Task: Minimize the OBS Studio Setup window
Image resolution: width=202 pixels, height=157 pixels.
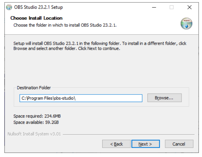Action: [x=154, y=7]
